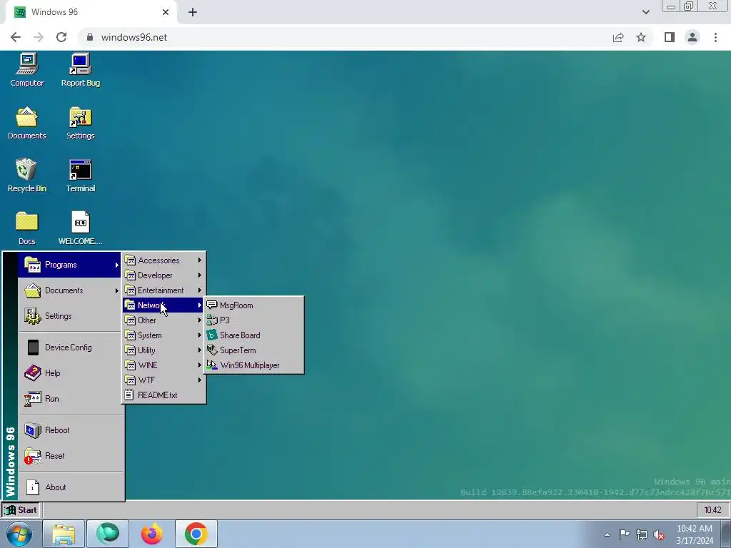Open Settings in the Start menu
The image size is (731, 548).
71,315
